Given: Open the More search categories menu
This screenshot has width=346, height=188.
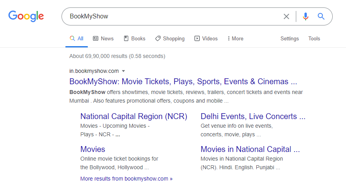Looking at the screenshot, I should [235, 39].
